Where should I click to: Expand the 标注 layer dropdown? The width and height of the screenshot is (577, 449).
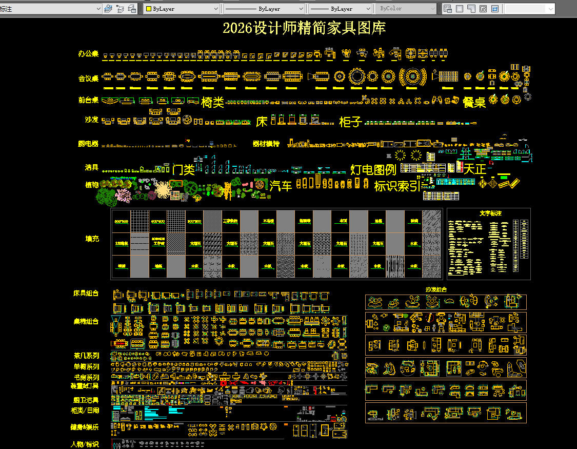coord(98,9)
